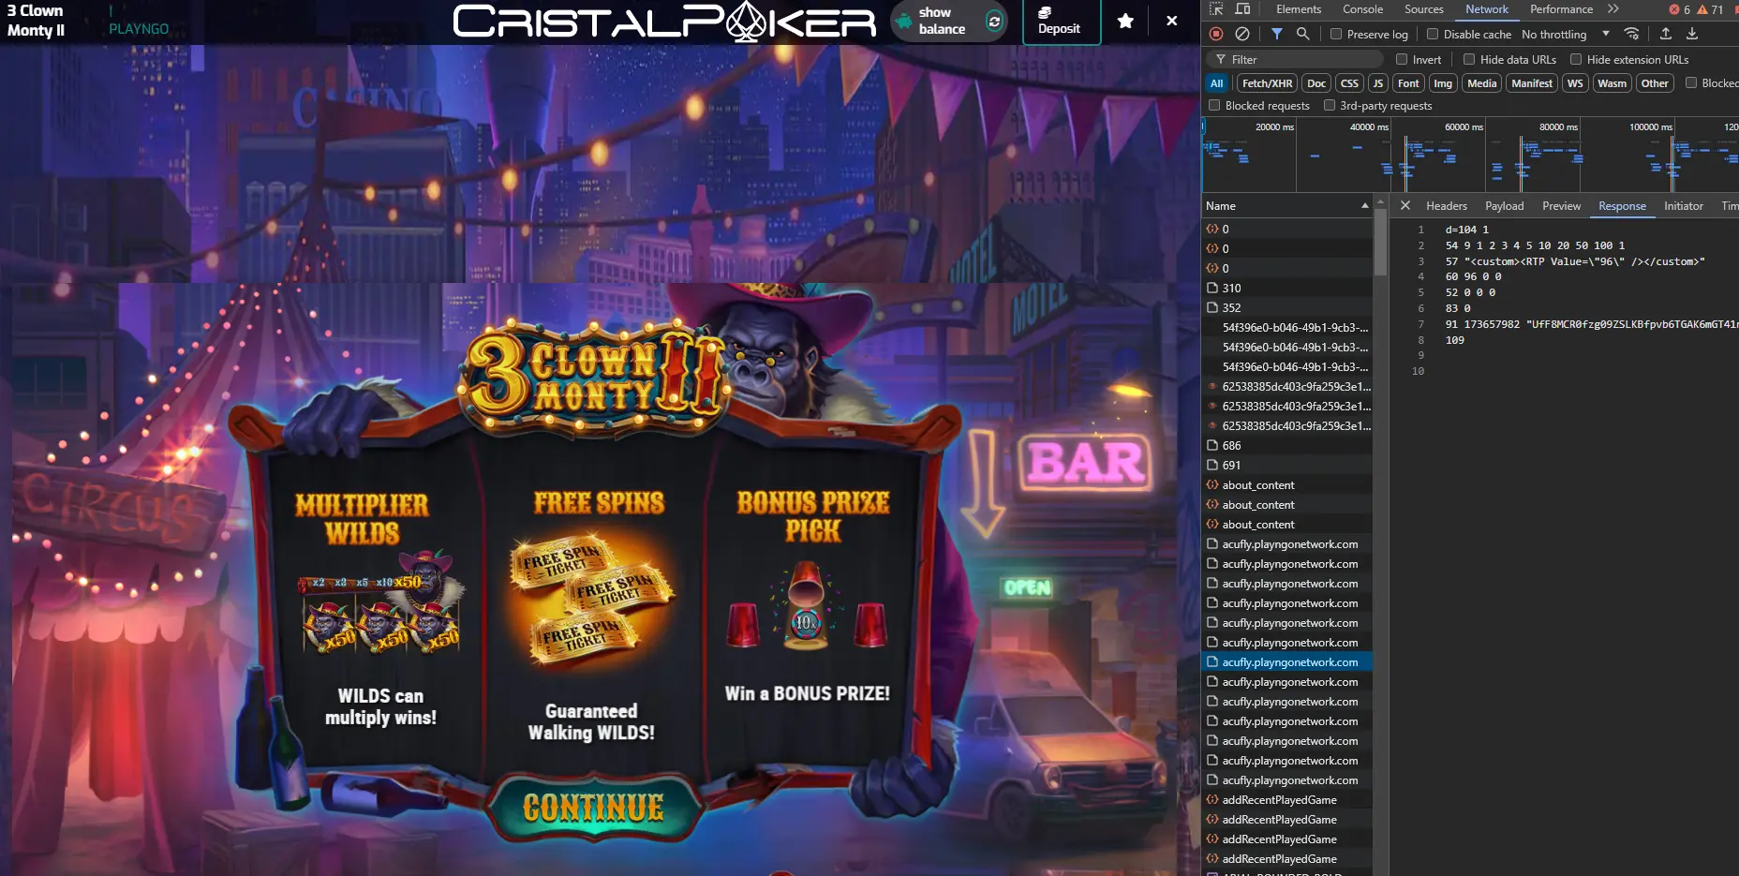Filter requests by JS

pos(1377,82)
